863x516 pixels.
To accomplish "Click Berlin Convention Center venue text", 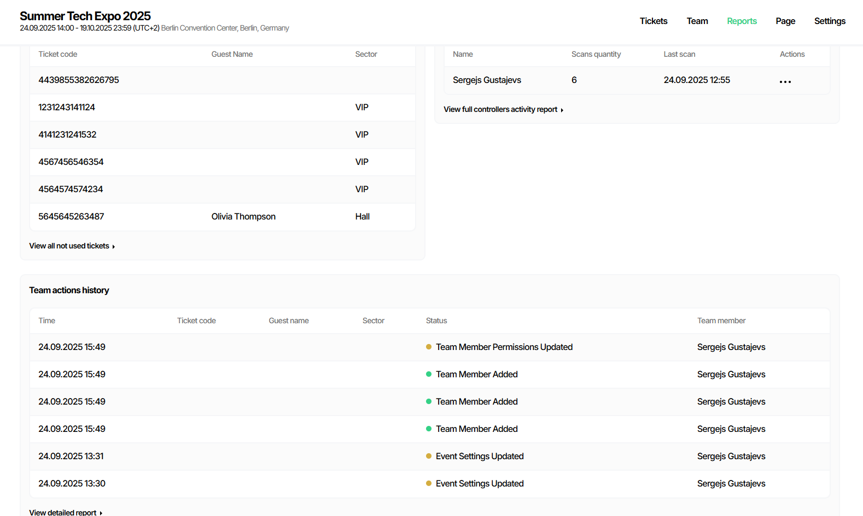I will (225, 28).
